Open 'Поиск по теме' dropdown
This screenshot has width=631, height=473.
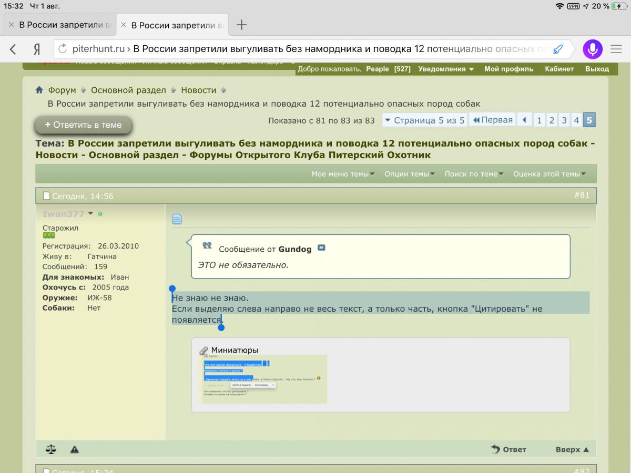pos(474,174)
